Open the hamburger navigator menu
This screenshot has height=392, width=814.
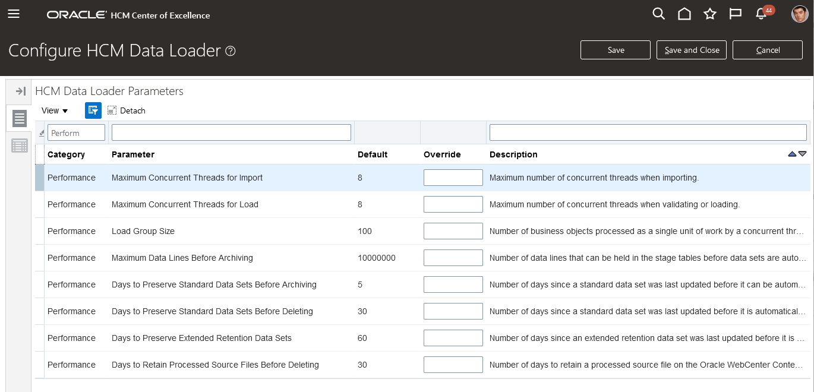click(14, 14)
